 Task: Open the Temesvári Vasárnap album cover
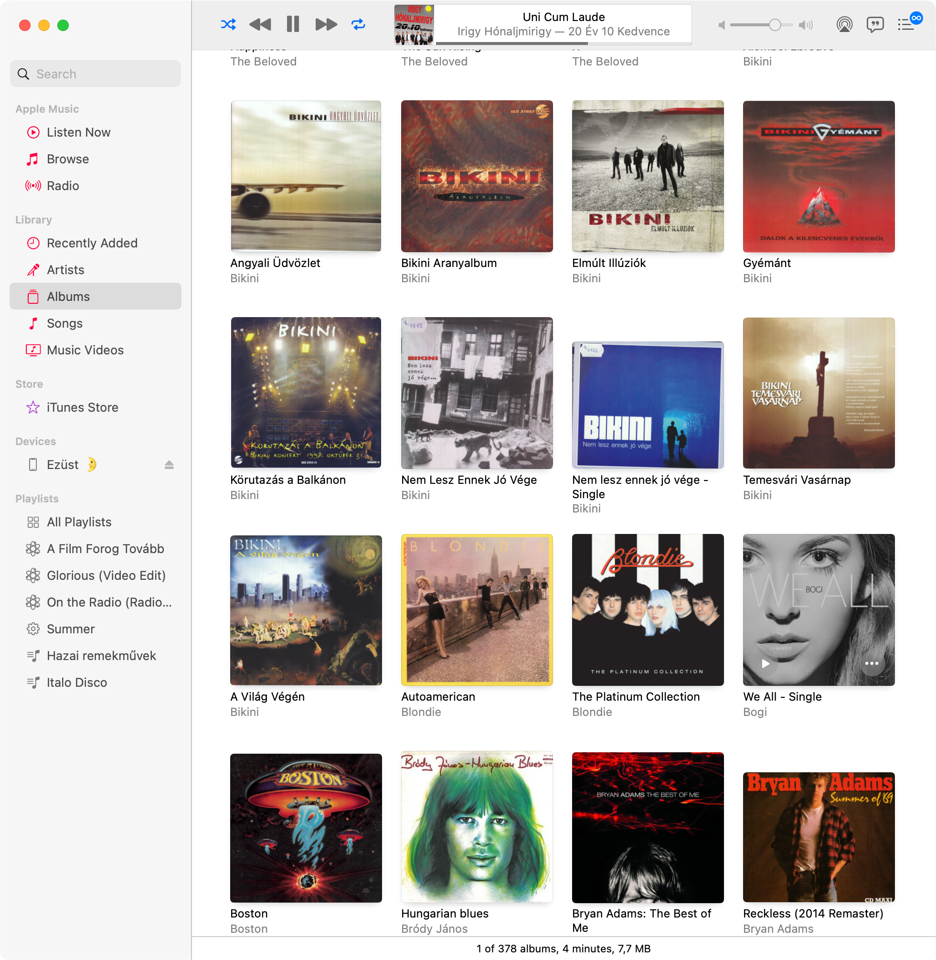[819, 393]
